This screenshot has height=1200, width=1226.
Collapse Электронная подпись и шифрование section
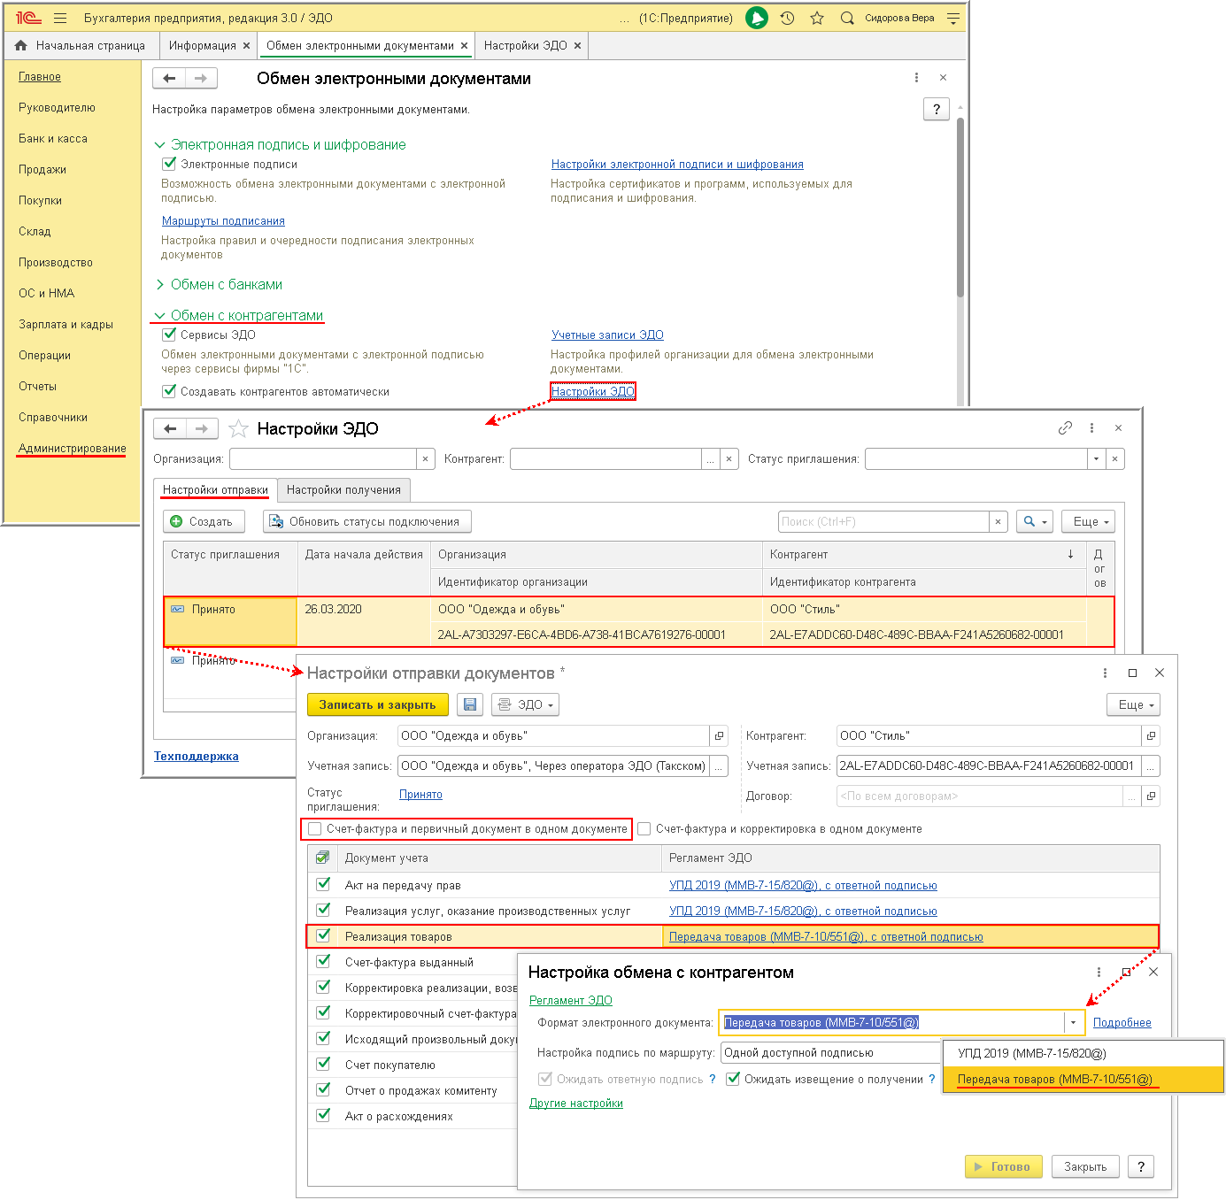coord(160,145)
